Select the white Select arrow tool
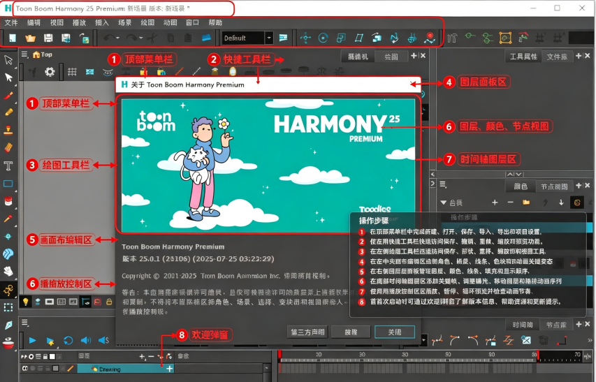This screenshot has height=382, width=596. coord(8,78)
